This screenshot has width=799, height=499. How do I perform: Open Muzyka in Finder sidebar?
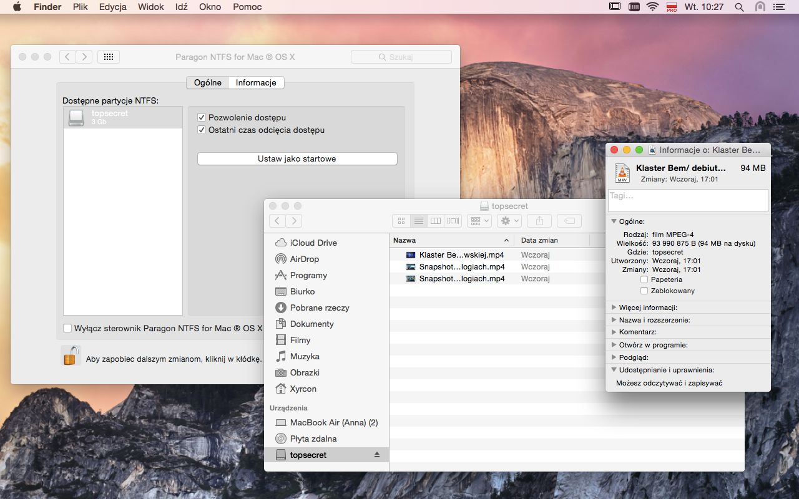326,356
